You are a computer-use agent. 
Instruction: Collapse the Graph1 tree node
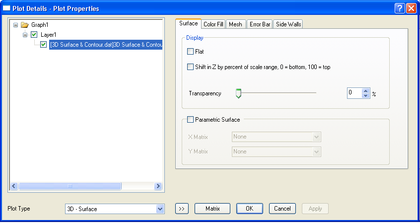coord(16,25)
